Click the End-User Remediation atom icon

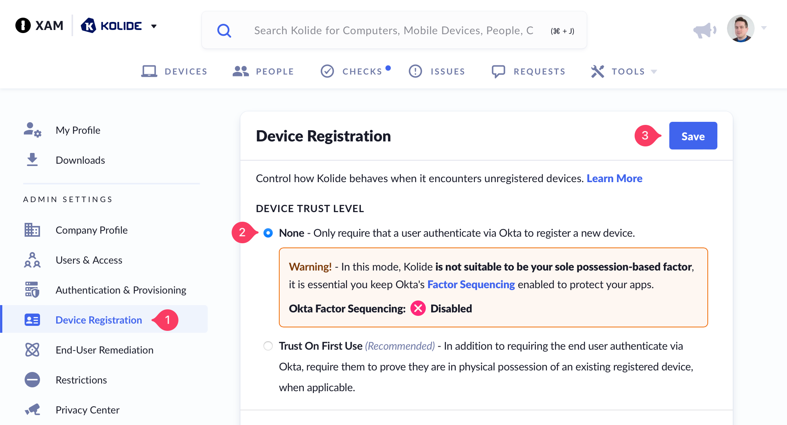[x=32, y=350]
